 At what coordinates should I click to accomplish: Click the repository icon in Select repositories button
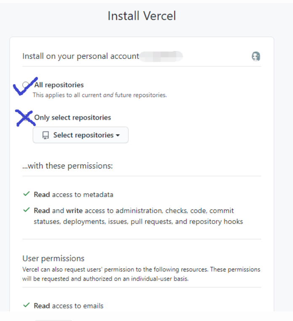pos(45,135)
